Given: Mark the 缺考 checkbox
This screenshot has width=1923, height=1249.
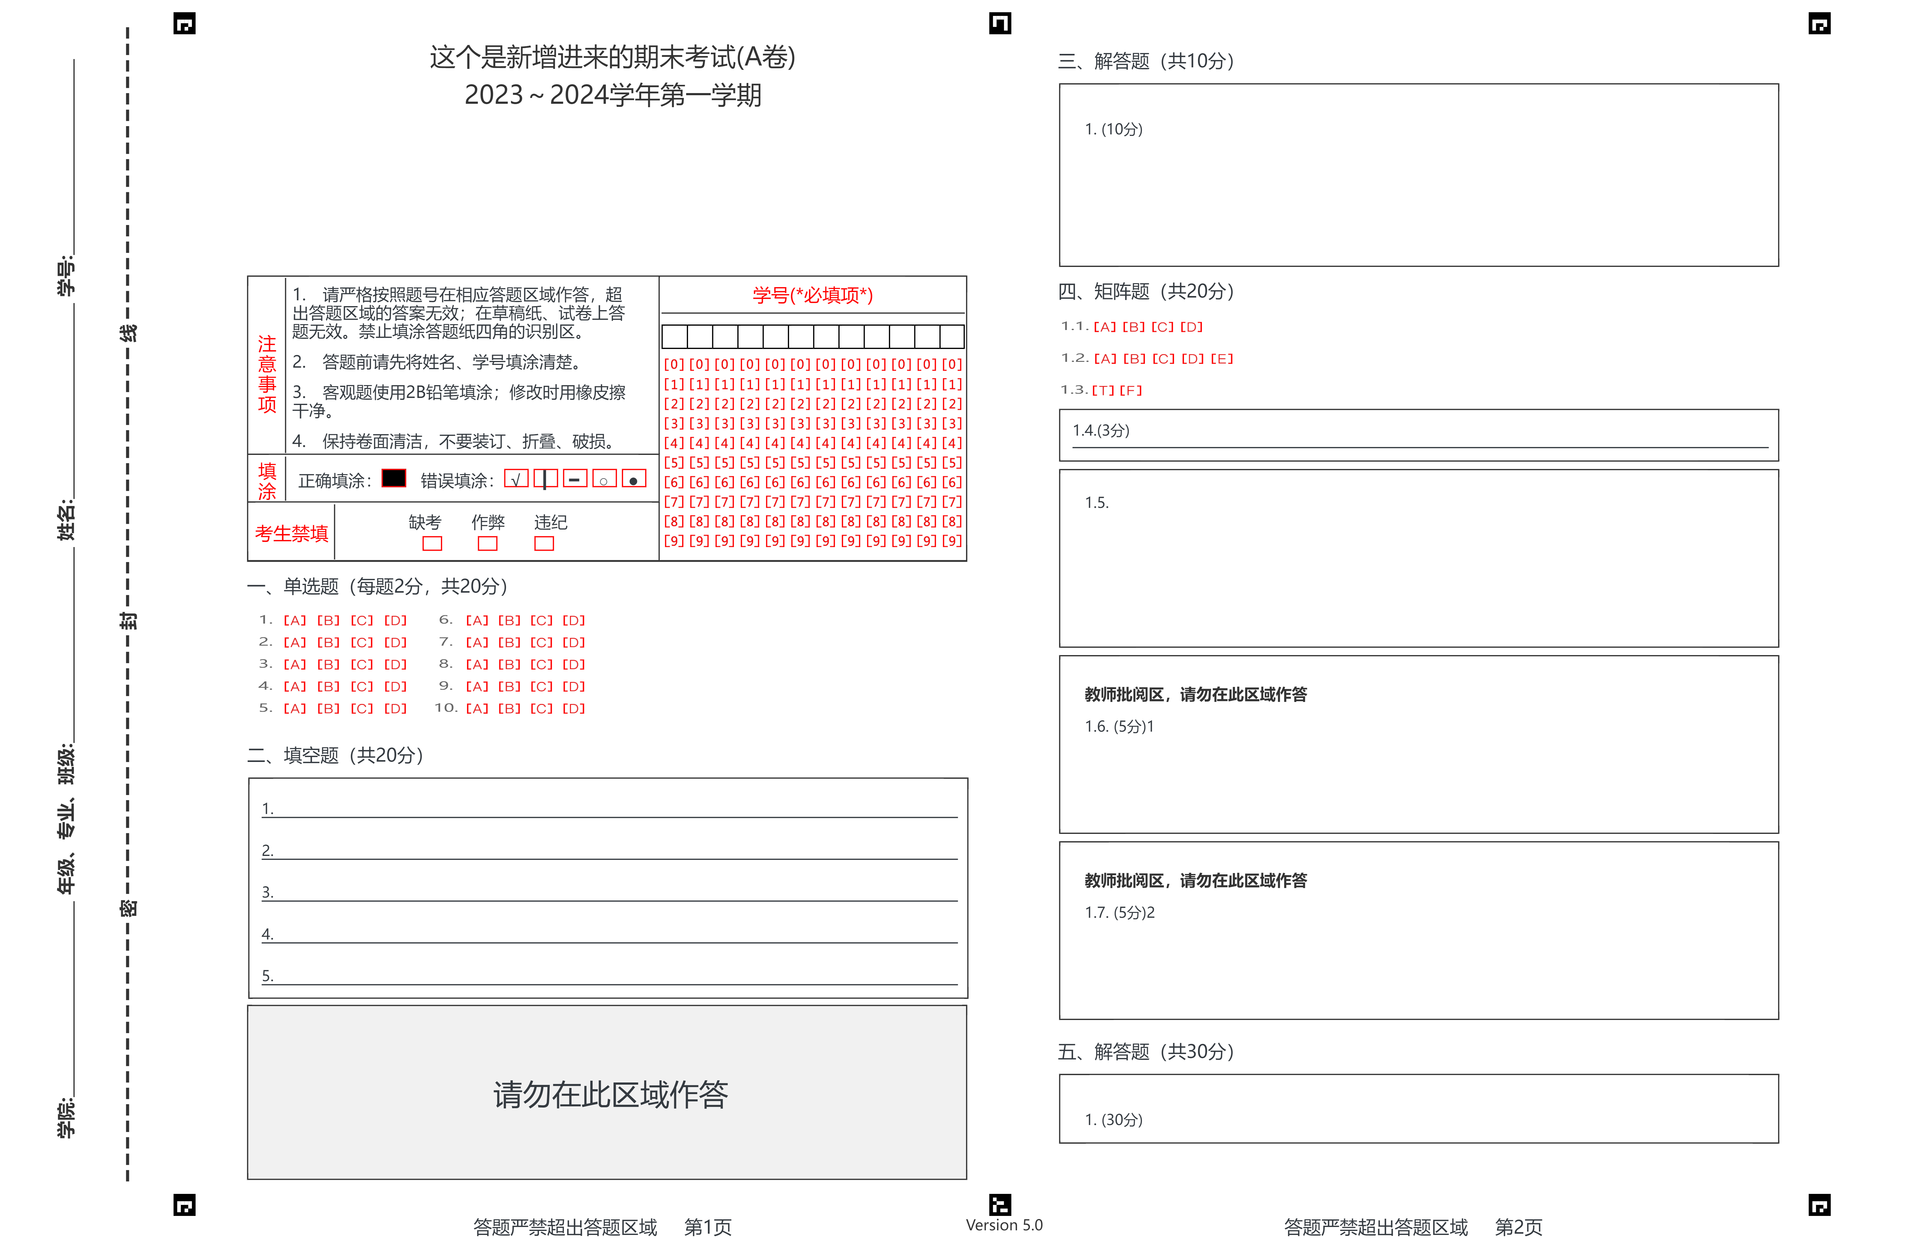Looking at the screenshot, I should (432, 544).
